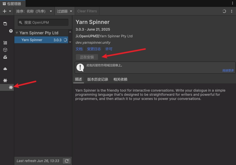236x165 pixels.
Task: Switch to the 描述 description tab
Action: (78, 79)
